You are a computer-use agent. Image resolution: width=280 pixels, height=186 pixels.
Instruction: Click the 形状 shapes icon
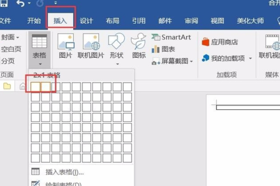(116, 41)
